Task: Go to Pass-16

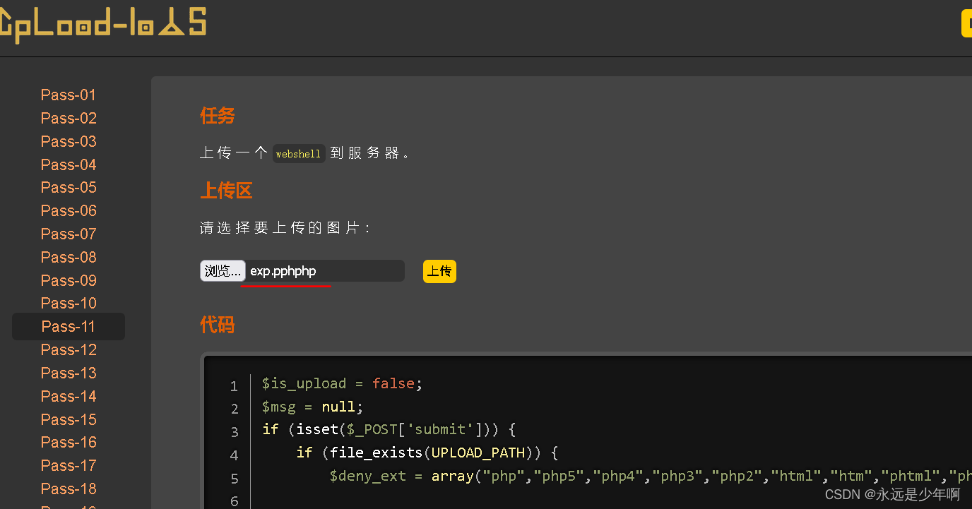Action: click(69, 442)
